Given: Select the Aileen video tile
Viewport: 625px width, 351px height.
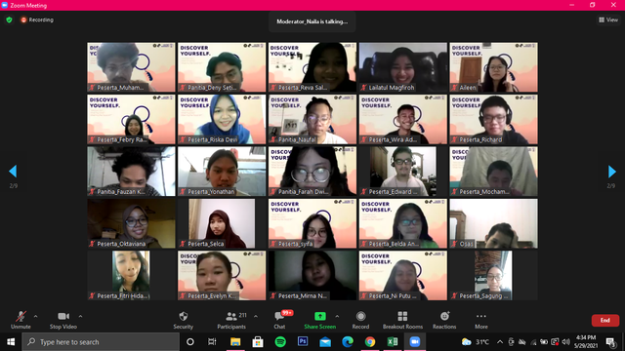Looking at the screenshot, I should pos(493,67).
